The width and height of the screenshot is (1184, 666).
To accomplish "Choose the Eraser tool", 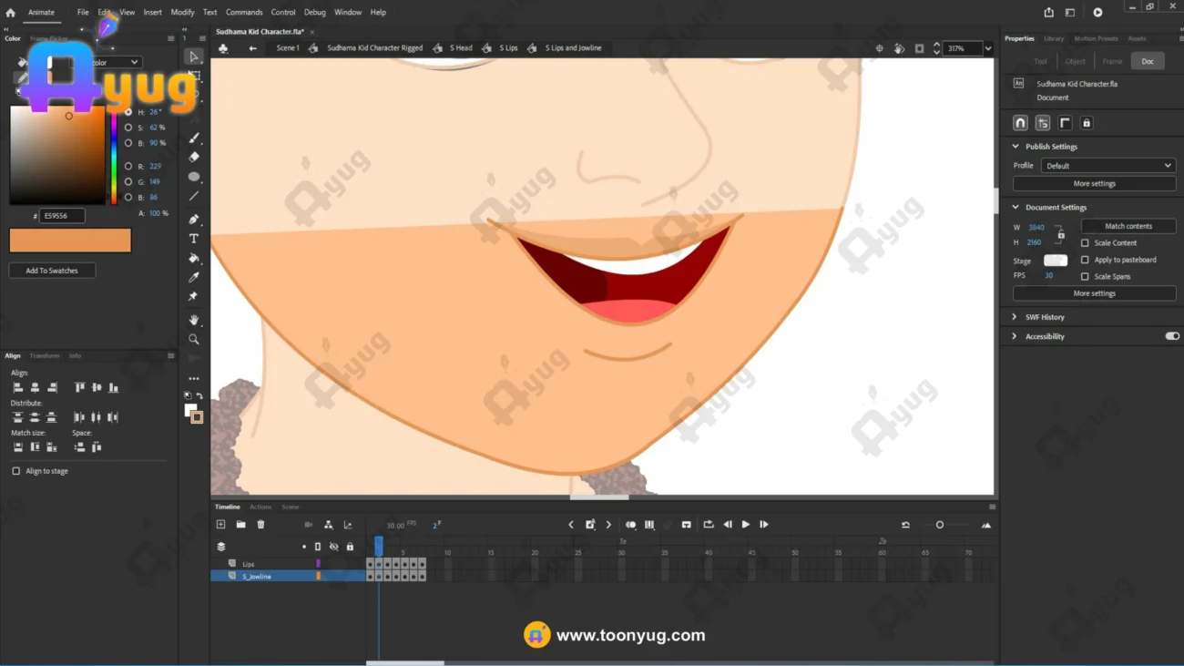I will [194, 157].
